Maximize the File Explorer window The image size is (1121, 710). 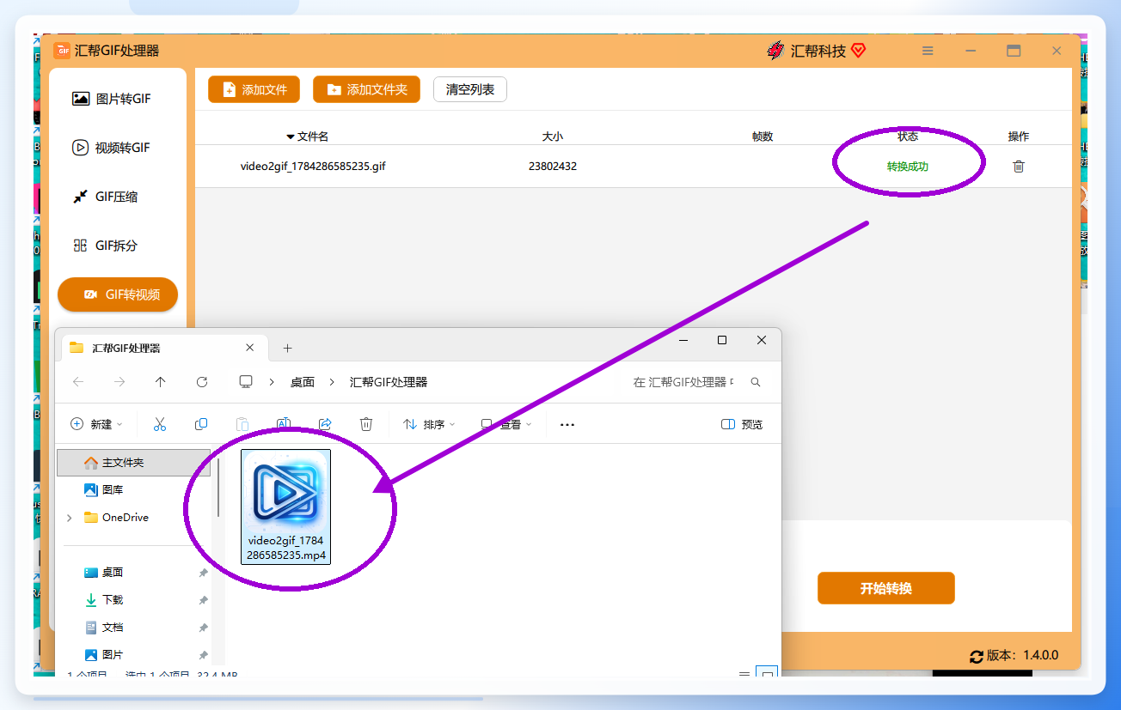click(x=722, y=340)
